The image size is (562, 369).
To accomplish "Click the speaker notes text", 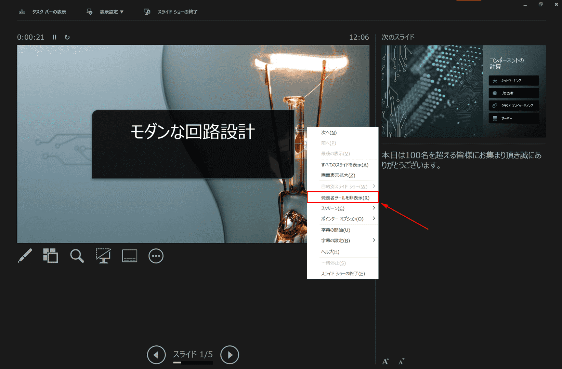I will coord(461,160).
